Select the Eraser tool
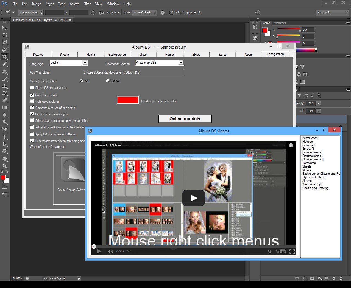Image resolution: width=351 pixels, height=288 pixels. coord(5,100)
